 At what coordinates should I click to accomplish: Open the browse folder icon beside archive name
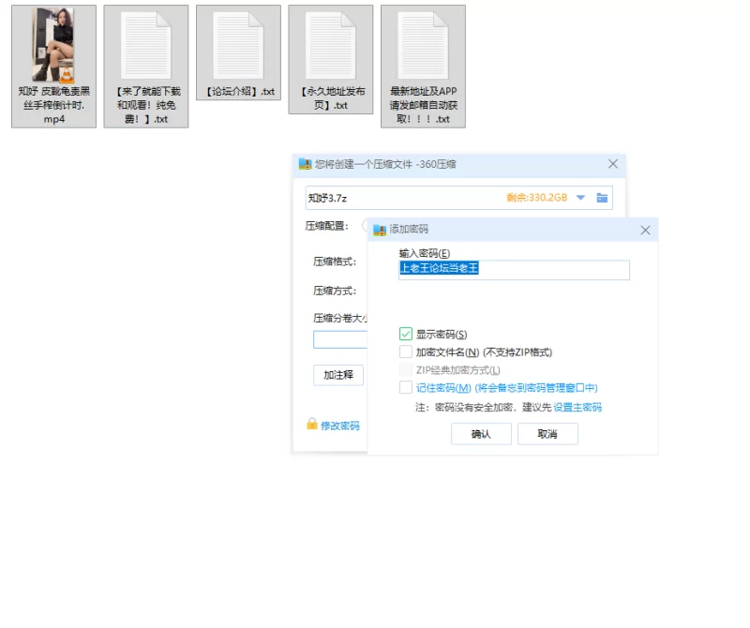tap(602, 198)
